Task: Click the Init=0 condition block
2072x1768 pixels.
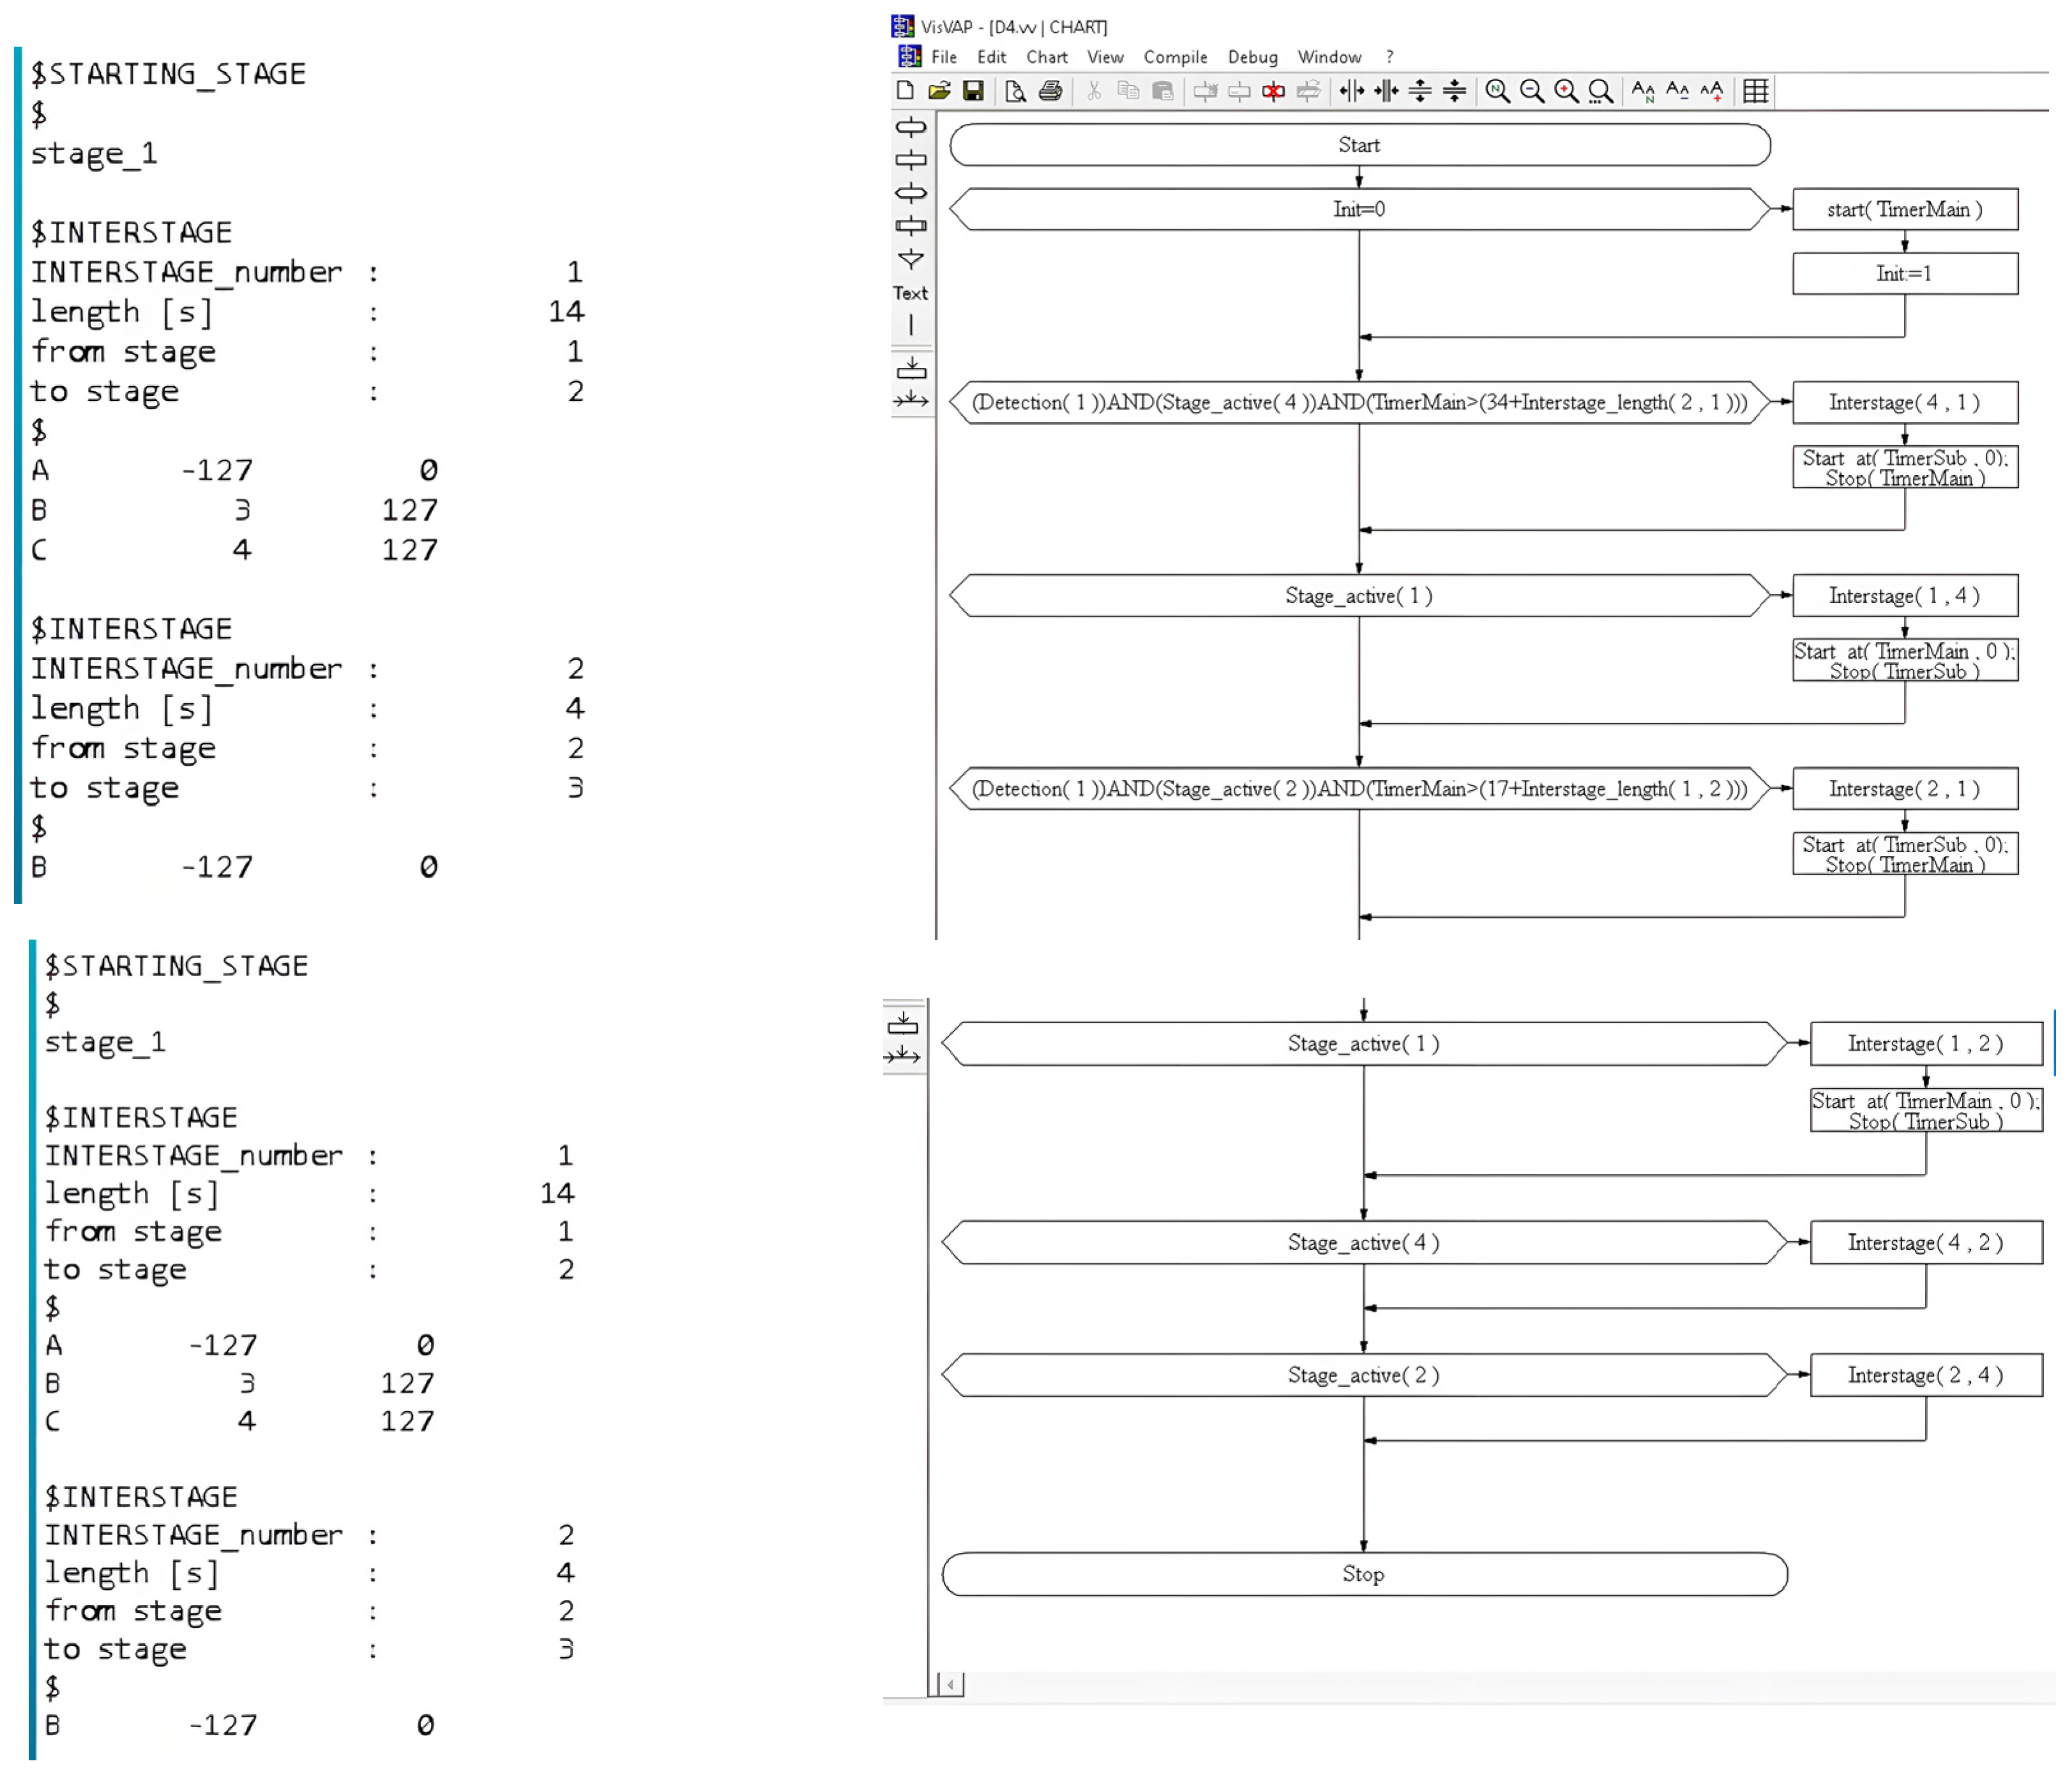Action: (1359, 209)
